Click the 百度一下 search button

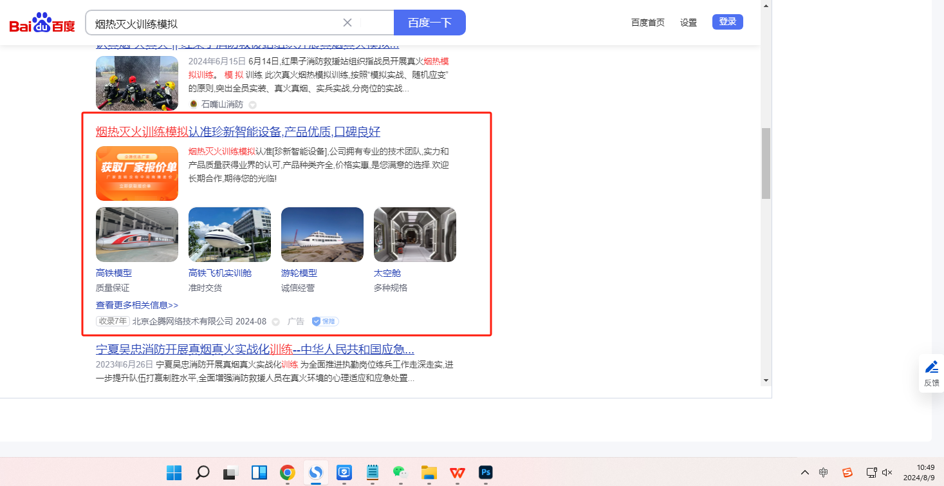coord(429,23)
